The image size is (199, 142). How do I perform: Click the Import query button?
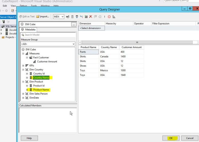43,17
